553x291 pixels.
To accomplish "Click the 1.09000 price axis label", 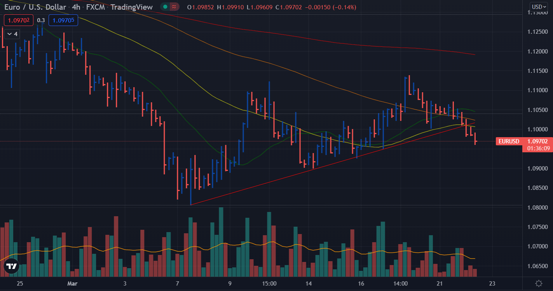I will coord(537,169).
